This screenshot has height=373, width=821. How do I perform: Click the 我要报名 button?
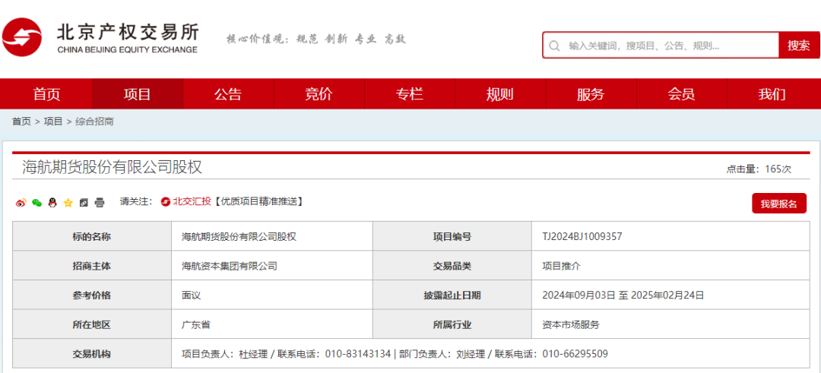(x=779, y=204)
